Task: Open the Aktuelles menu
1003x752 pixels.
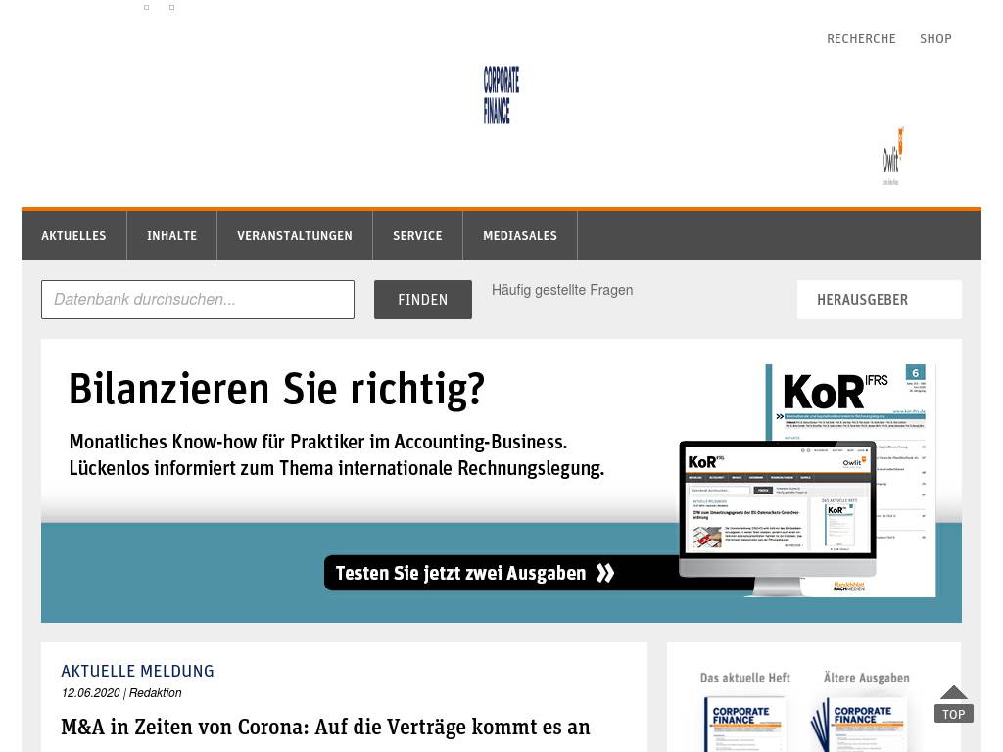Action: coord(73,236)
